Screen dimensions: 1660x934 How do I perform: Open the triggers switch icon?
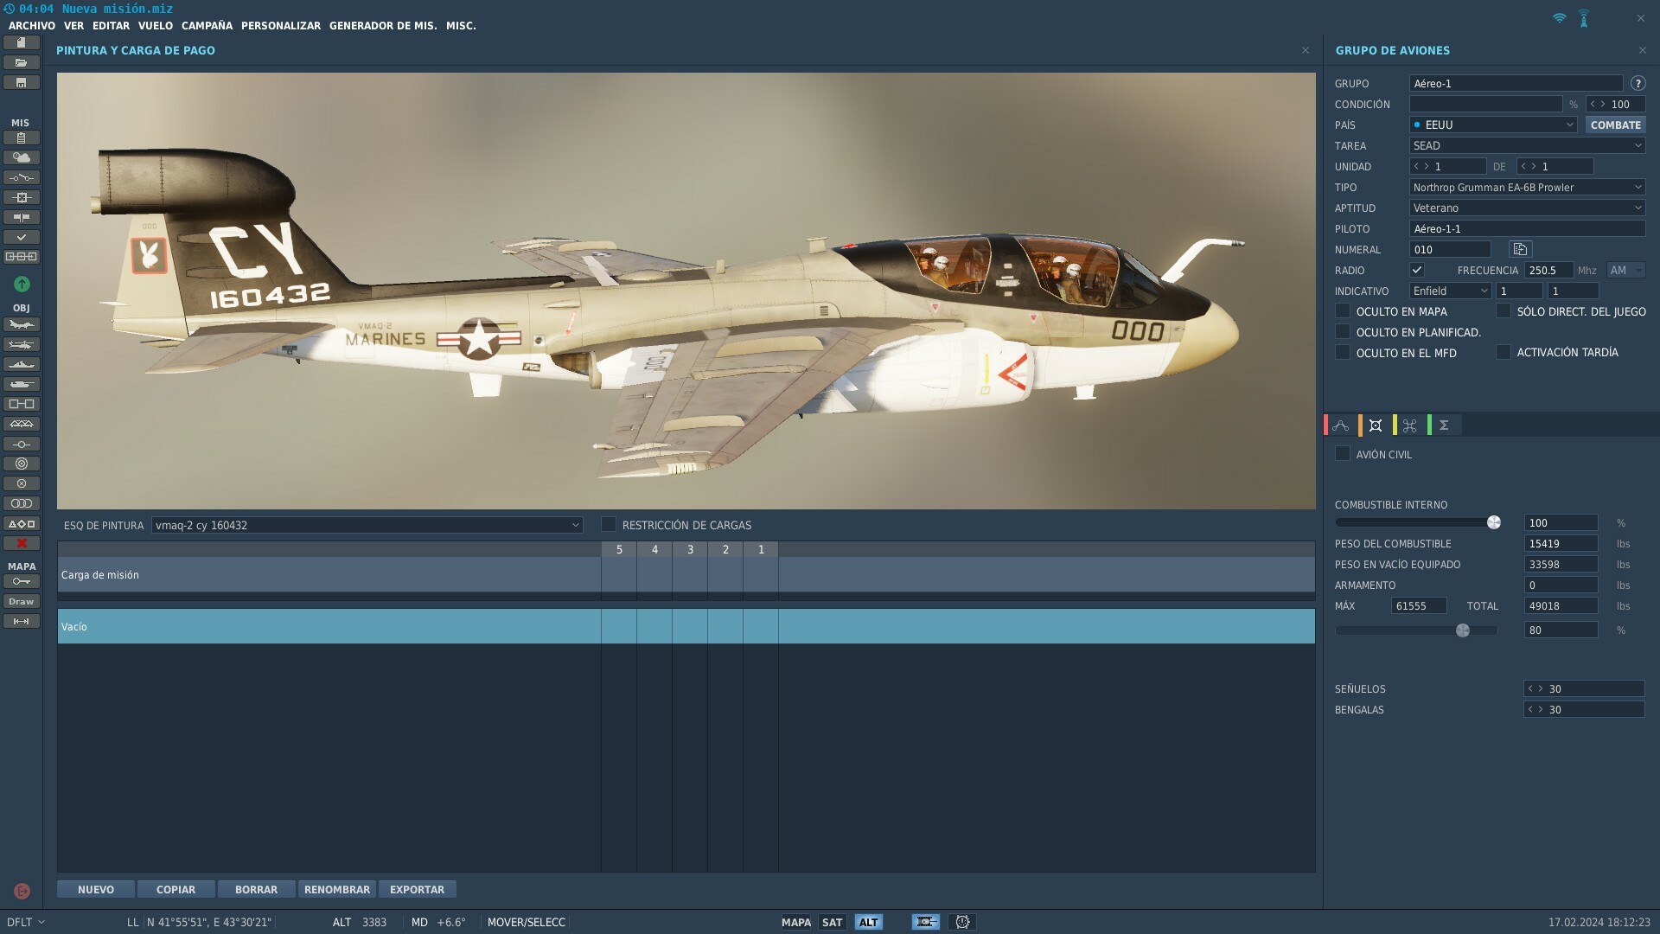[x=22, y=177]
